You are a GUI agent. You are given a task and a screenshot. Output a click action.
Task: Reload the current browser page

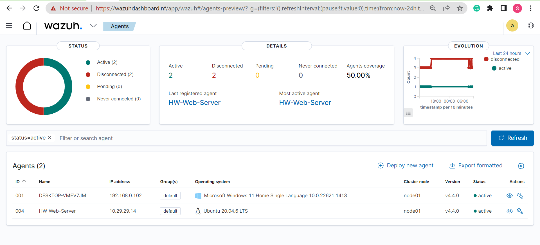point(36,8)
